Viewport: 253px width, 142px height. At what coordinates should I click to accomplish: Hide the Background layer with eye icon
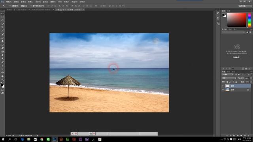click(x=223, y=90)
